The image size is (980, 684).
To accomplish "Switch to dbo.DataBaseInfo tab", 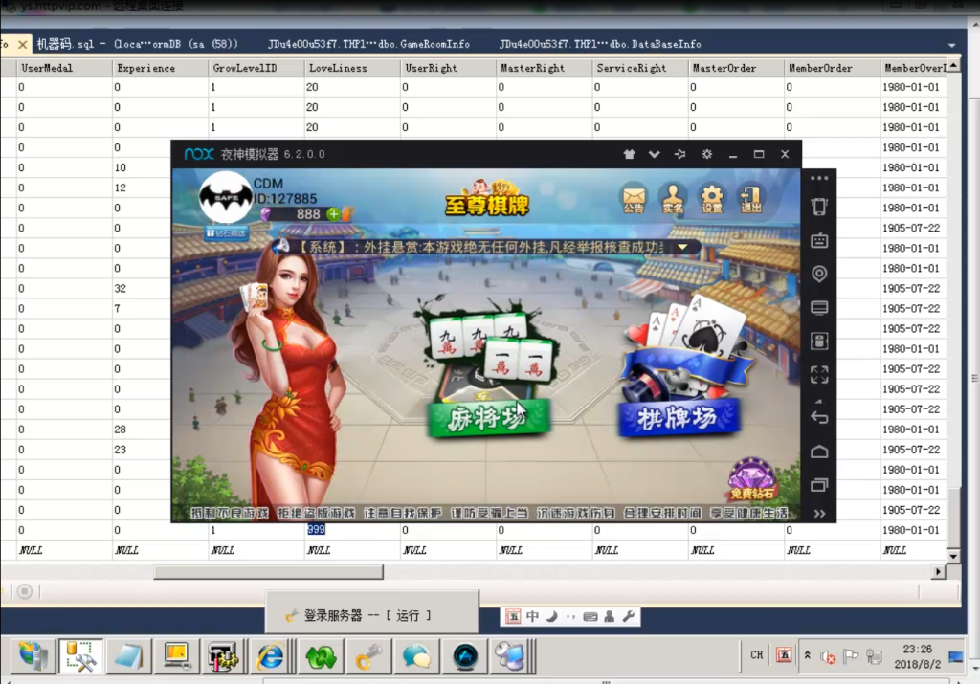I will pyautogui.click(x=600, y=44).
